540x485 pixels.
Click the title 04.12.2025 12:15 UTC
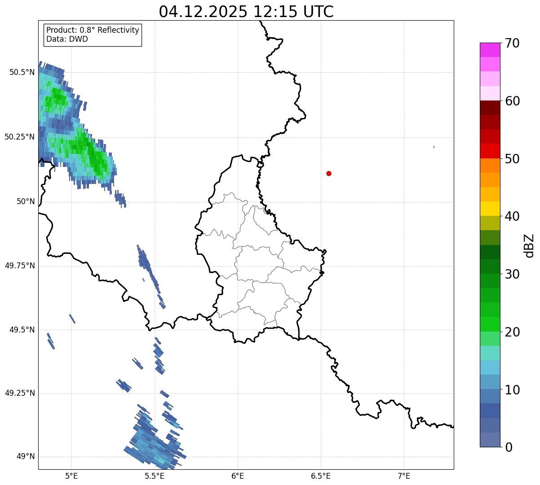246,12
